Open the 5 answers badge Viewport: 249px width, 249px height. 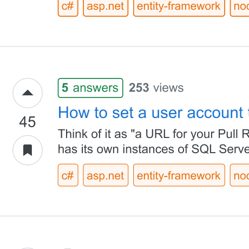pos(90,88)
